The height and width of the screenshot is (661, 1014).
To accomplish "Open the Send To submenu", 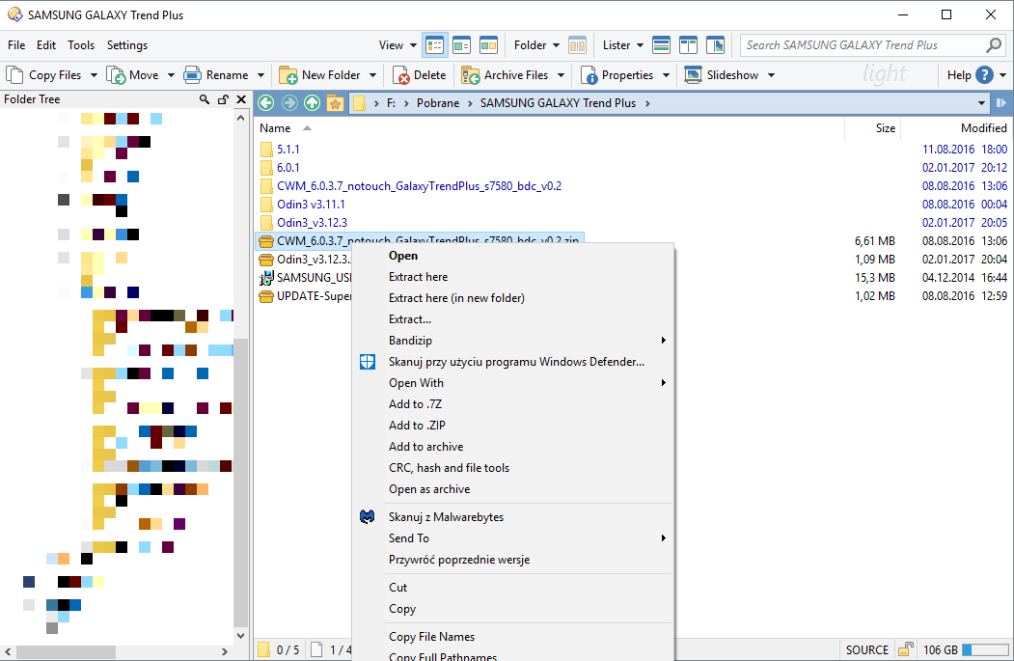I will point(513,538).
